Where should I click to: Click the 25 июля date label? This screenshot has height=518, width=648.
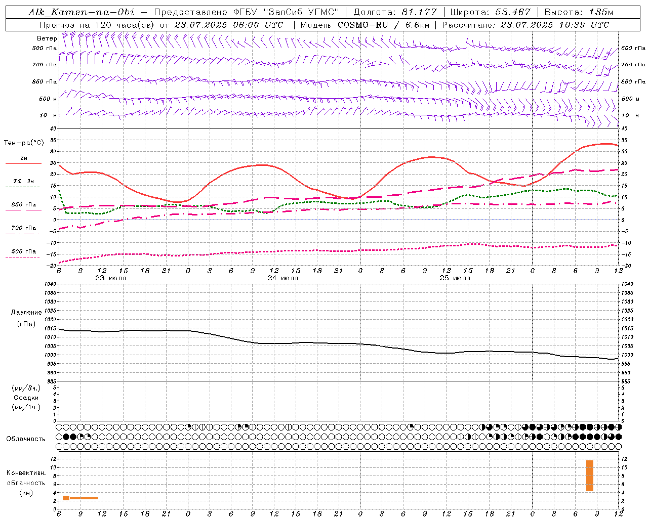point(455,278)
